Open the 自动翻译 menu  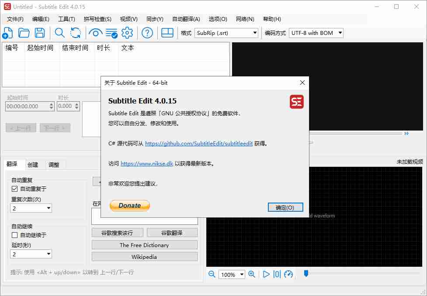pyautogui.click(x=186, y=19)
